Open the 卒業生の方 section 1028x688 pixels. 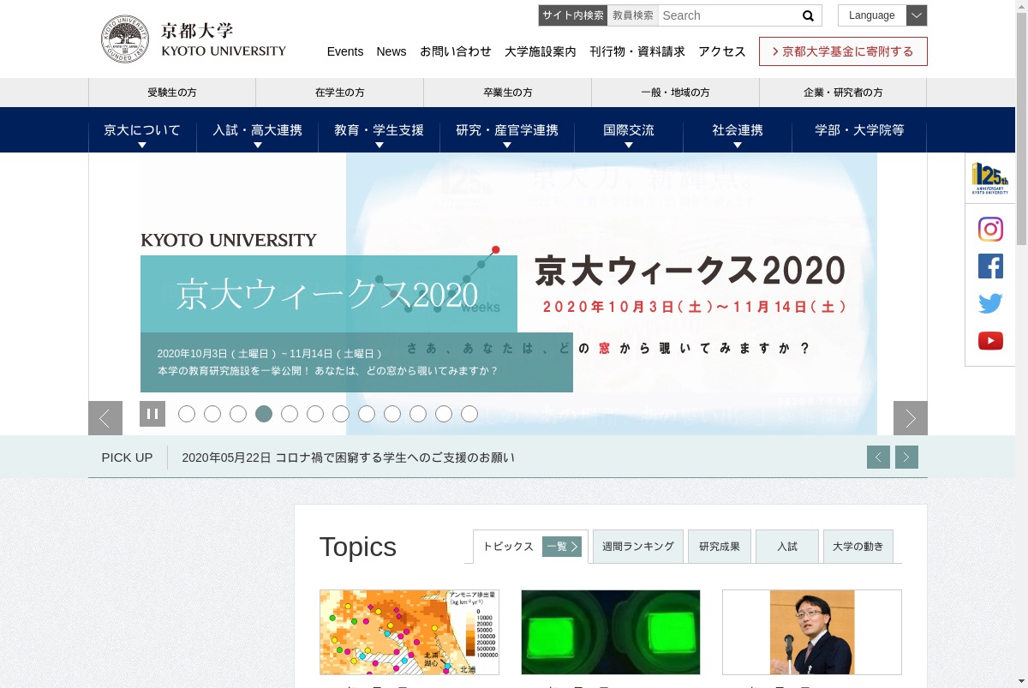coord(508,93)
